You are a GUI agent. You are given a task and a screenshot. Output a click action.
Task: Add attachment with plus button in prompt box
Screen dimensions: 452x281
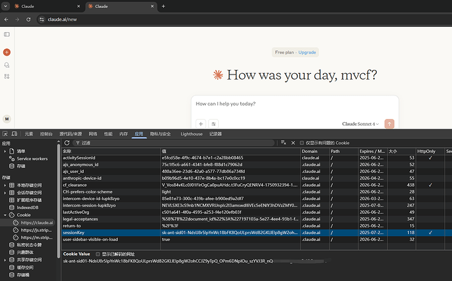pyautogui.click(x=201, y=124)
